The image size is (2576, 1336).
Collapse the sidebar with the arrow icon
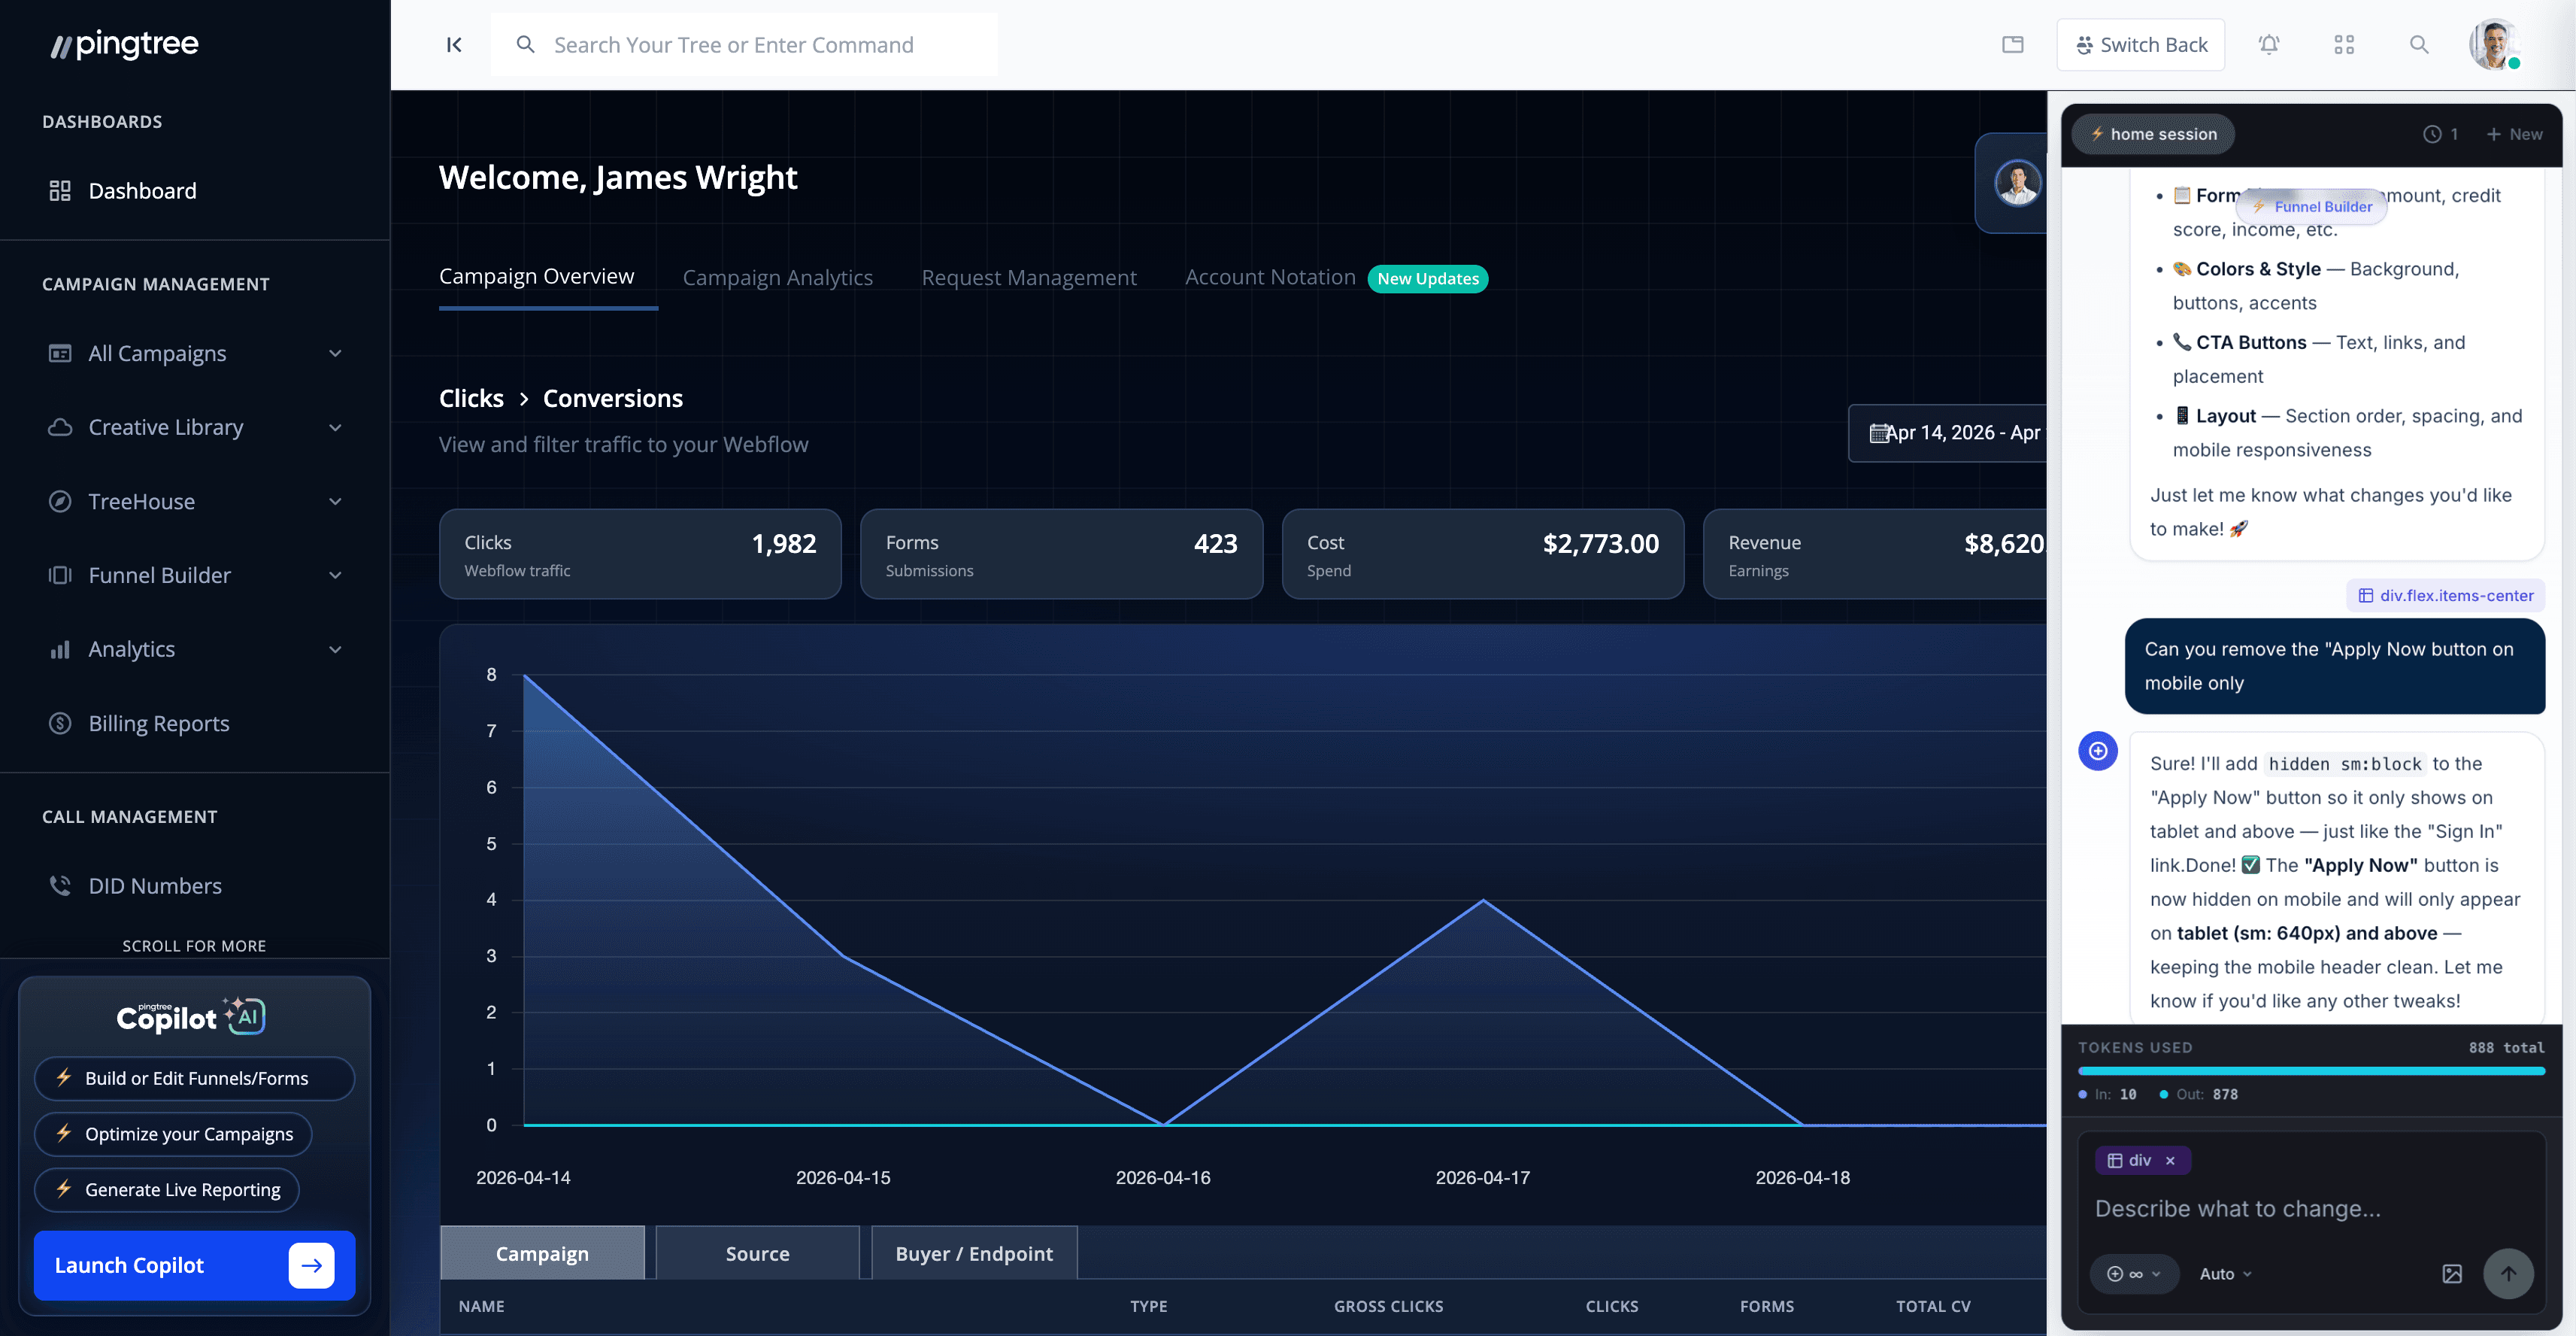(x=454, y=45)
